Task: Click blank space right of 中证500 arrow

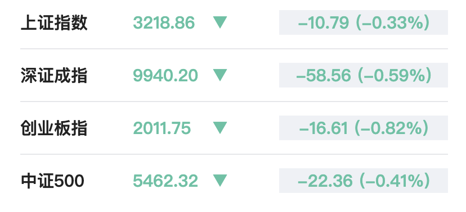Action: (253, 181)
